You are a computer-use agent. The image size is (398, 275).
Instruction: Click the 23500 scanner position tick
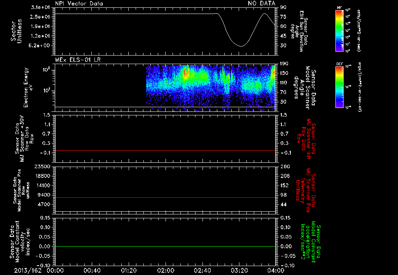(42, 167)
